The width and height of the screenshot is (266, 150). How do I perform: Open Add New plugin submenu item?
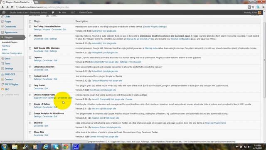coord(6,46)
